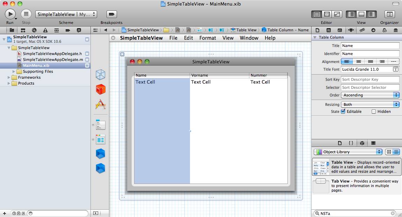Select SimpleTableViewAppDelegate.h in navigator

(x=52, y=54)
